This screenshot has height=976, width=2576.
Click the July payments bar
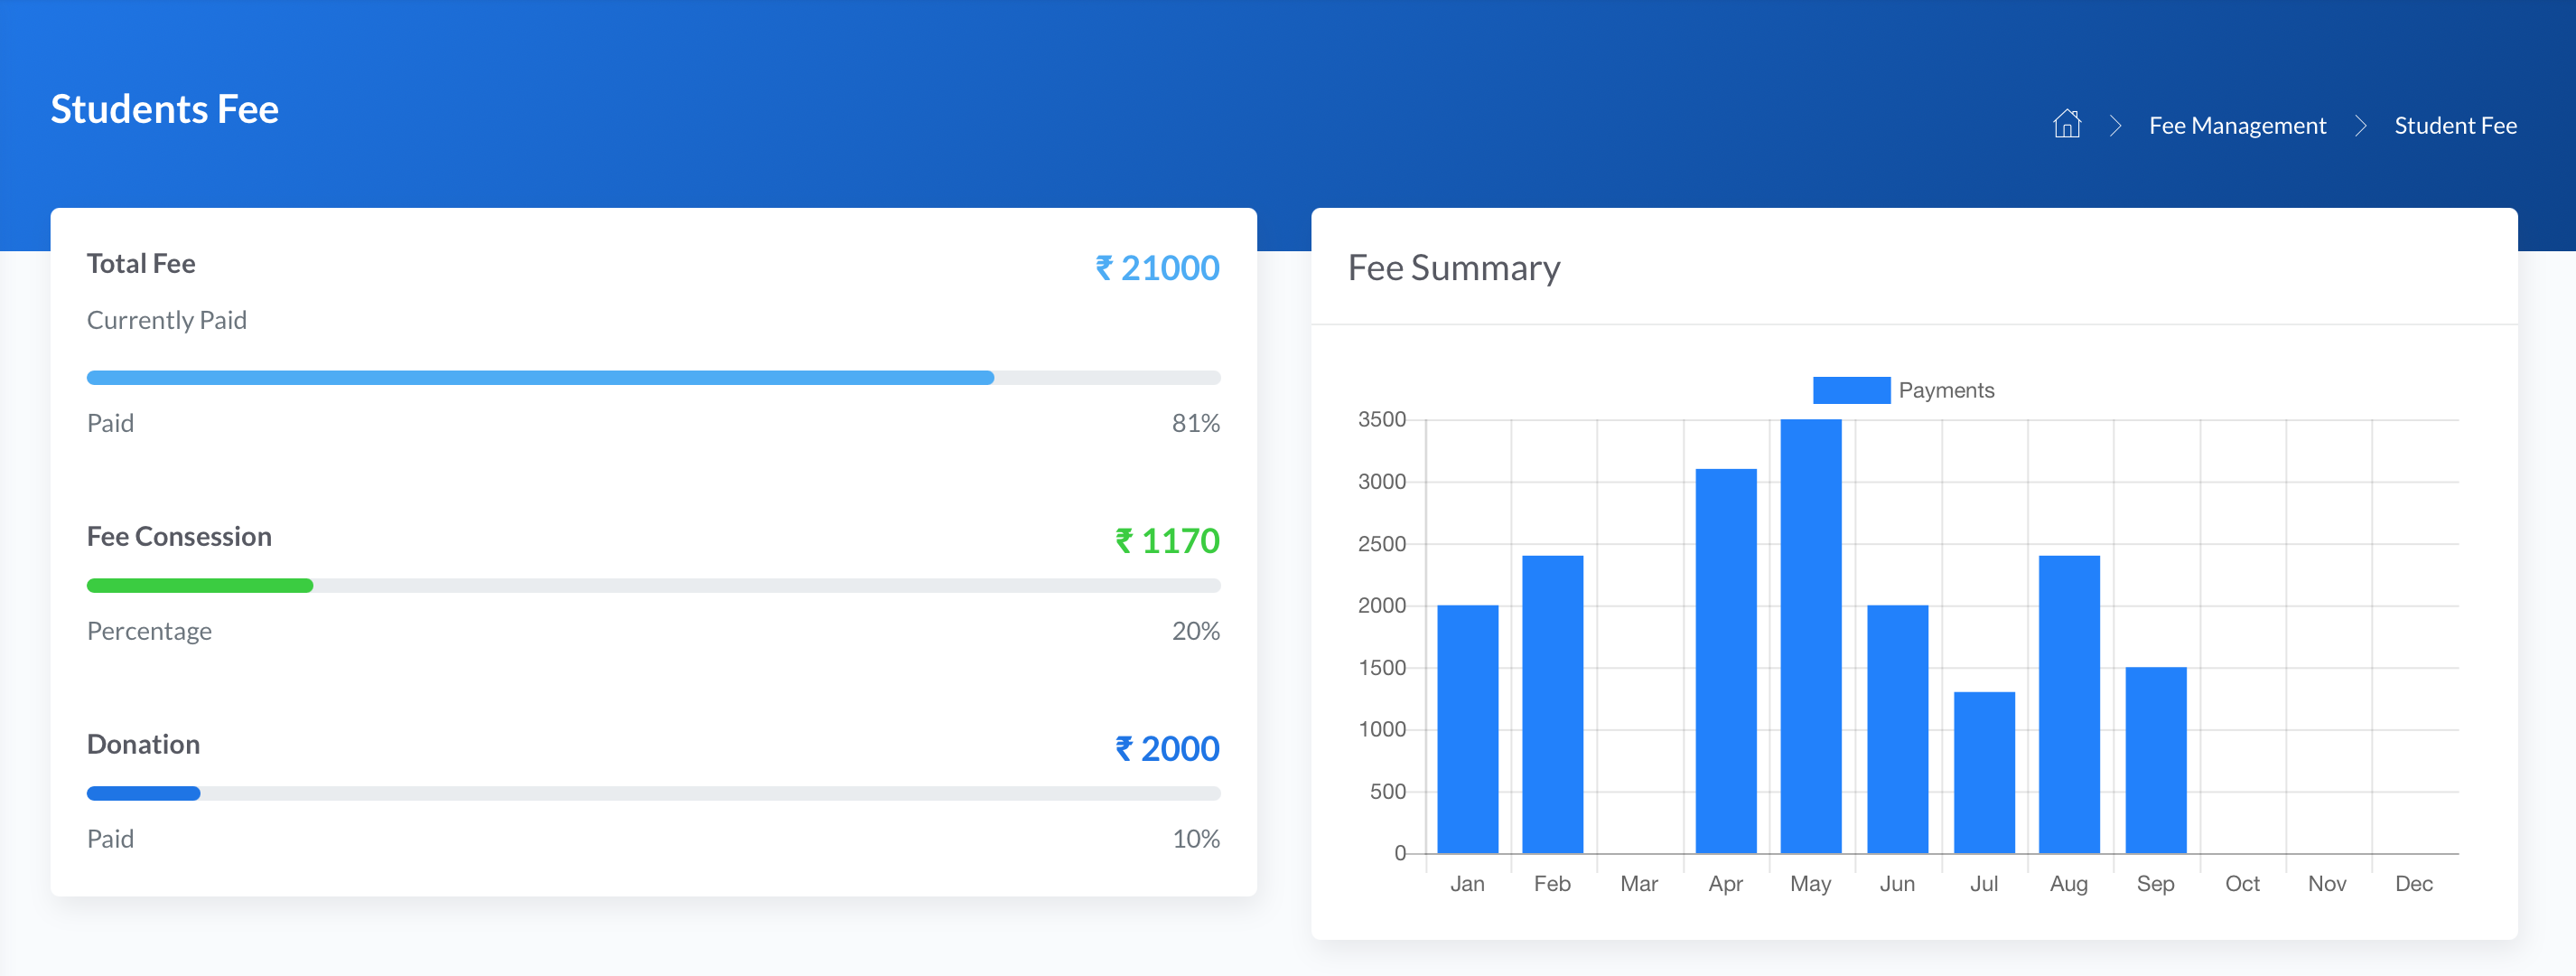[x=1983, y=772]
